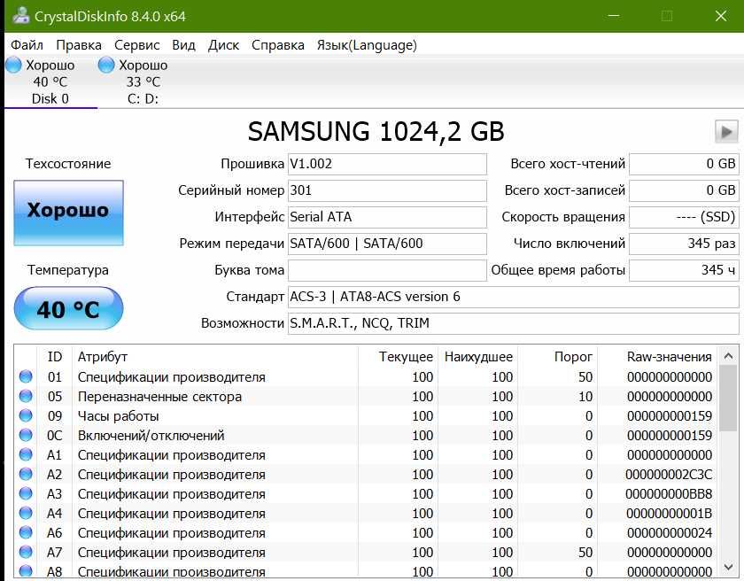Image resolution: width=744 pixels, height=581 pixels.
Task: Click the CrystalDiskInfo app icon in title bar
Action: point(20,16)
